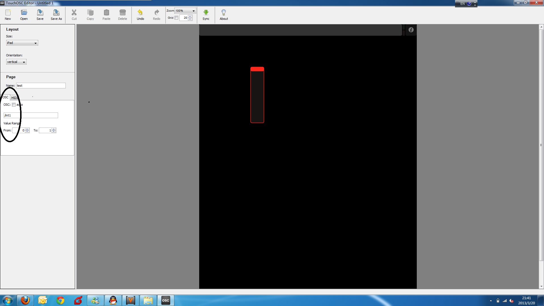The height and width of the screenshot is (306, 544).
Task: Expand the layout Size dropdown
Action: click(22, 43)
